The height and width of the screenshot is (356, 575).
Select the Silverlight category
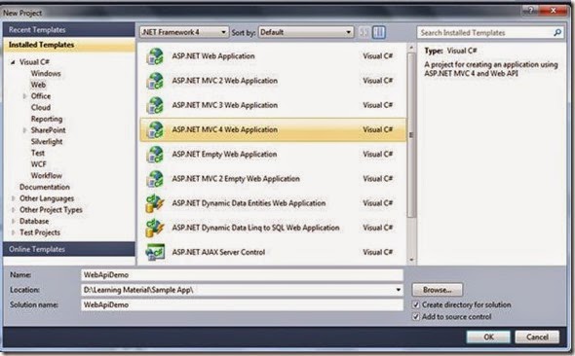(47, 142)
